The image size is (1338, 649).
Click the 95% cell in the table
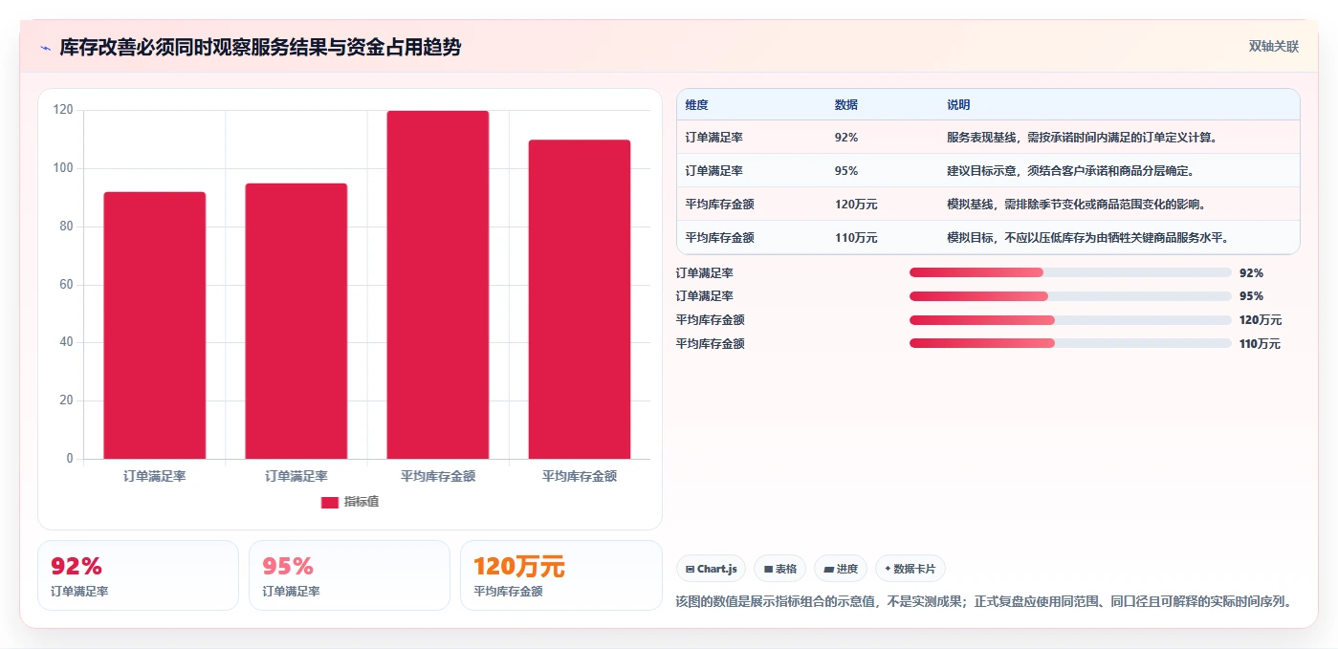[846, 171]
